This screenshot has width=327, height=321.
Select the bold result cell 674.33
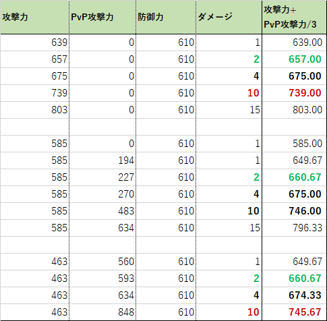[x=295, y=295]
